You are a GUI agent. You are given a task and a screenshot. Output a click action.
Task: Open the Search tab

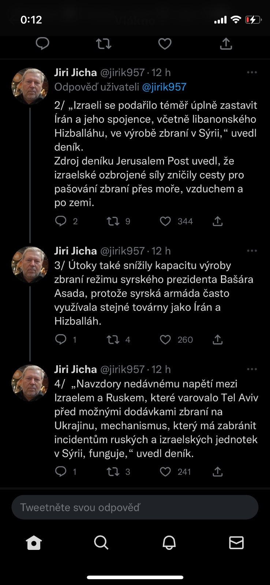(101, 543)
